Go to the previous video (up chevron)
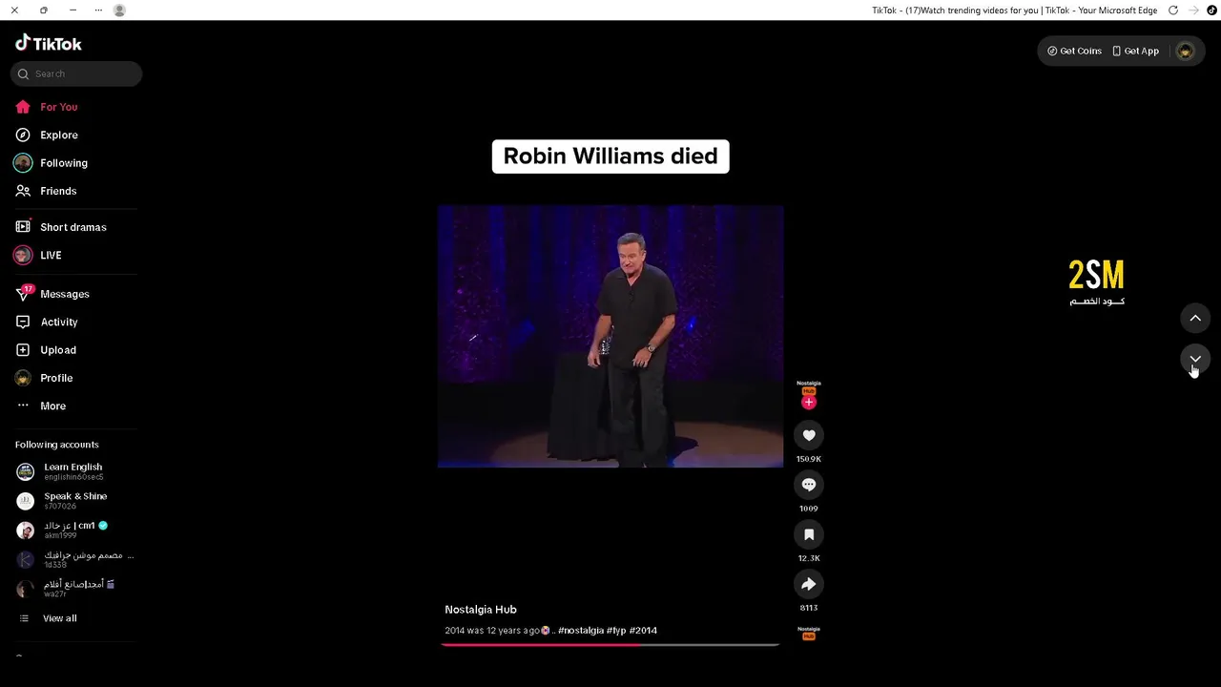The height and width of the screenshot is (687, 1221). (1195, 318)
